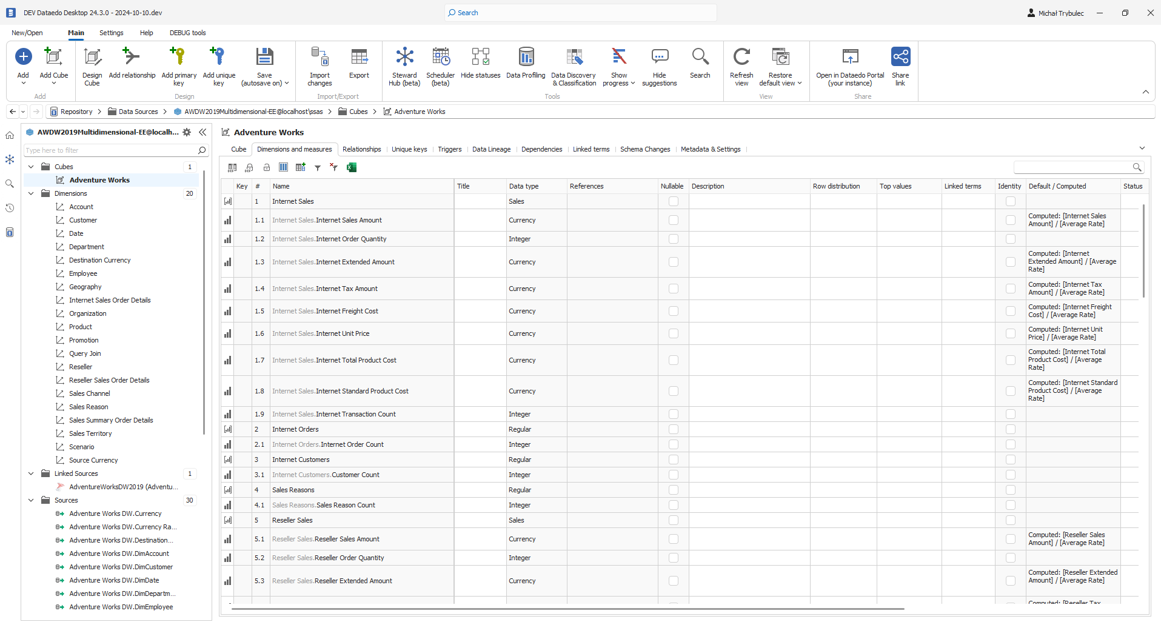This screenshot has width=1161, height=622.
Task: Open the Metadata & Settings tab
Action: point(711,149)
